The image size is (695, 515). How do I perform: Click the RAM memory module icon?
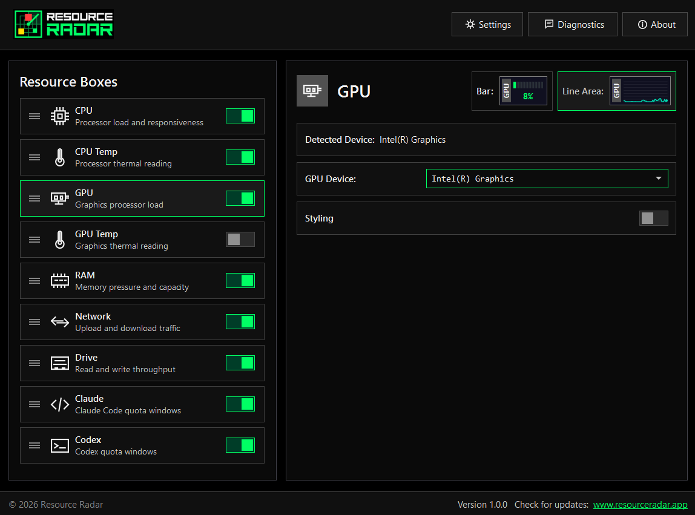[x=60, y=281]
